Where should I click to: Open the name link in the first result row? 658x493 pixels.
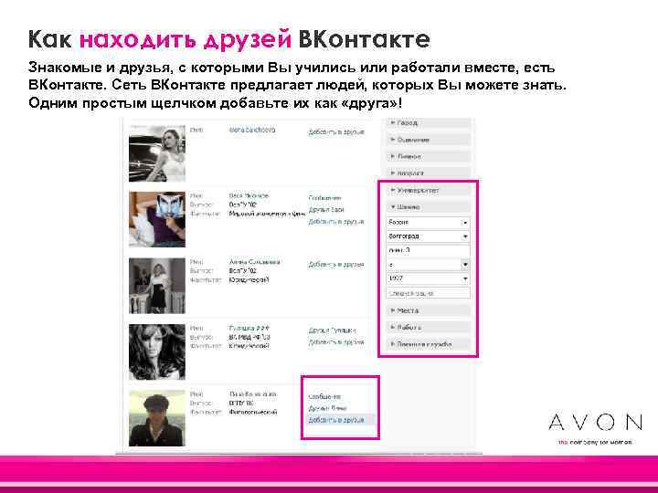point(252,130)
